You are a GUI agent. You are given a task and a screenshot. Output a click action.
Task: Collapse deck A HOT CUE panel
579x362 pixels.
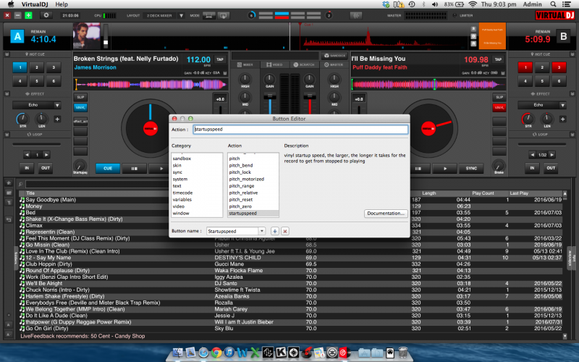tap(7, 54)
